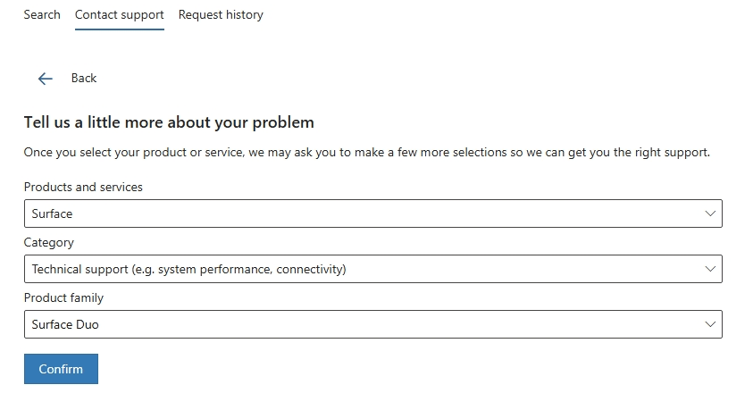Open the Product family dropdown

372,324
